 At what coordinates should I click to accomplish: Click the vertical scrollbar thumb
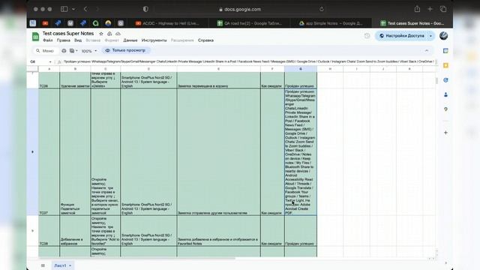pyautogui.click(x=436, y=80)
